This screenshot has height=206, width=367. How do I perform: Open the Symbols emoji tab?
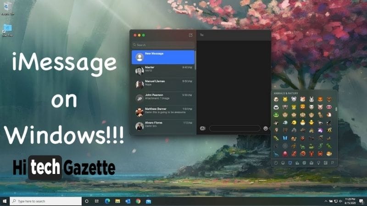click(326, 163)
